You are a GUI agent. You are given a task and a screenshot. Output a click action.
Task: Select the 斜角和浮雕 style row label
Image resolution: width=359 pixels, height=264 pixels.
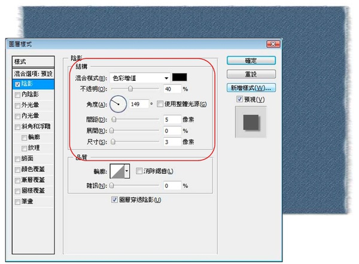click(x=36, y=126)
